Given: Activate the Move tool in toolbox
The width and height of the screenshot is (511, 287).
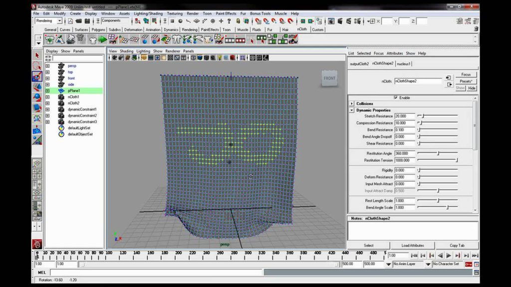Looking at the screenshot, I should (x=37, y=87).
